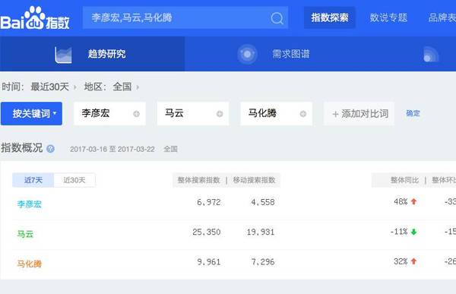Click the 整体同比 column header
The height and width of the screenshot is (294, 456).
click(x=404, y=180)
